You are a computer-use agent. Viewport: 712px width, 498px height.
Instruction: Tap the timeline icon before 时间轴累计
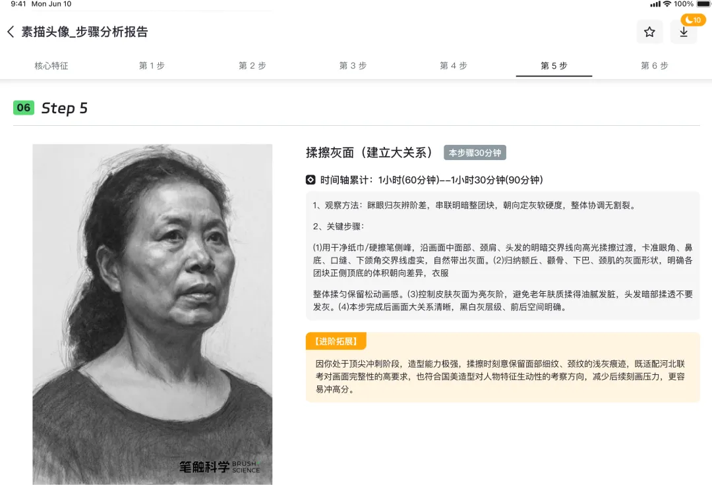[310, 180]
